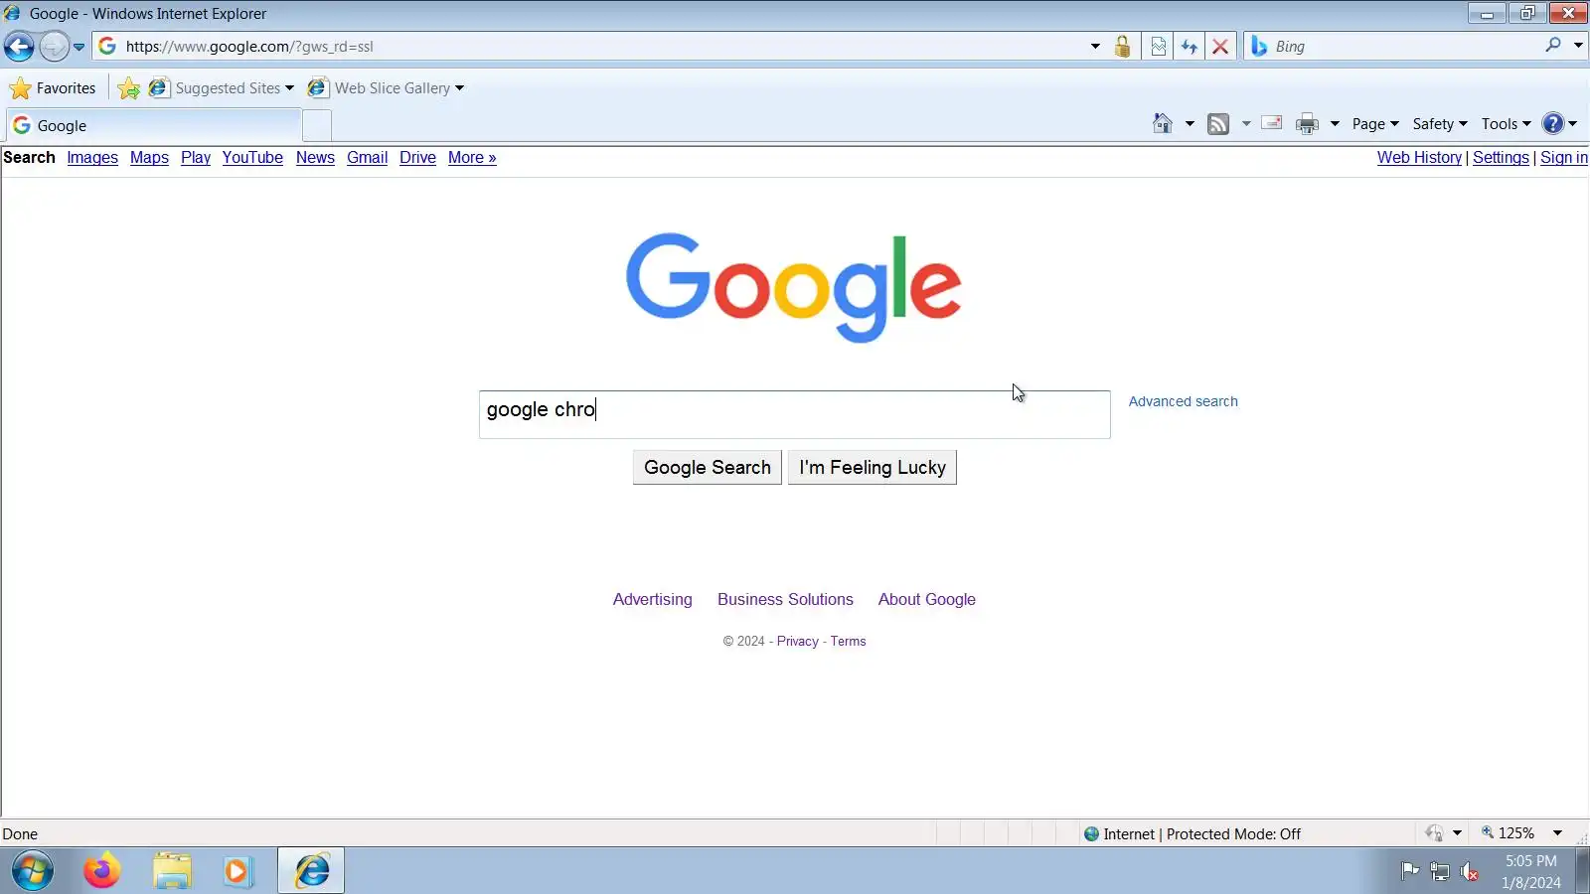Click the Refresh page icon
The image size is (1590, 894).
1189,46
